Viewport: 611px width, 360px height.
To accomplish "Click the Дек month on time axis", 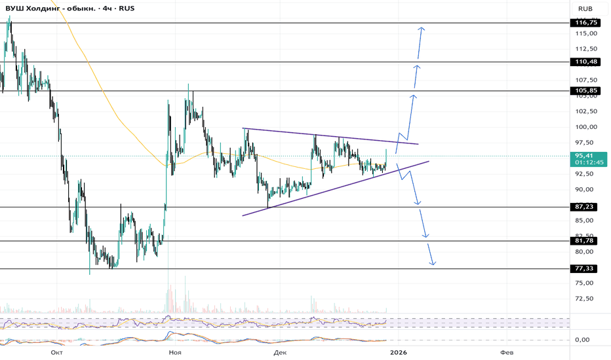I will [x=281, y=353].
